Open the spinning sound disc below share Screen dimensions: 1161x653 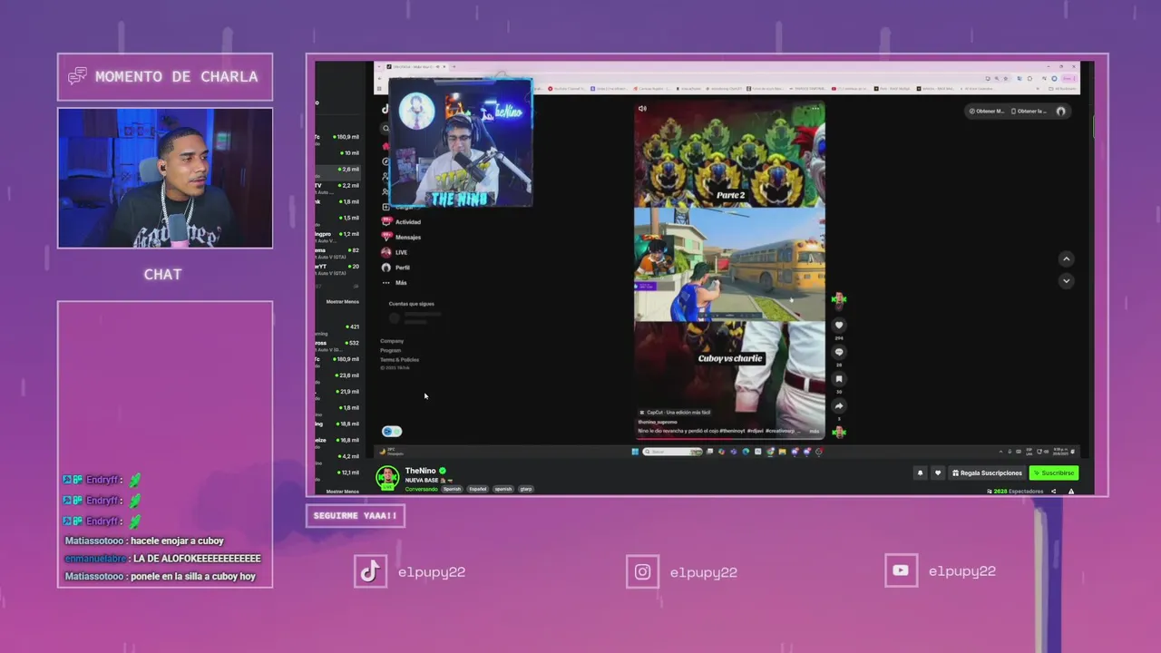coord(839,432)
